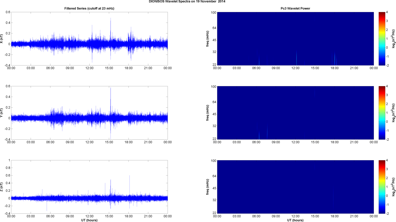Click the '12:00' tick under the top wavelet plot
The height and width of the screenshot is (222, 396).
[x=296, y=68]
